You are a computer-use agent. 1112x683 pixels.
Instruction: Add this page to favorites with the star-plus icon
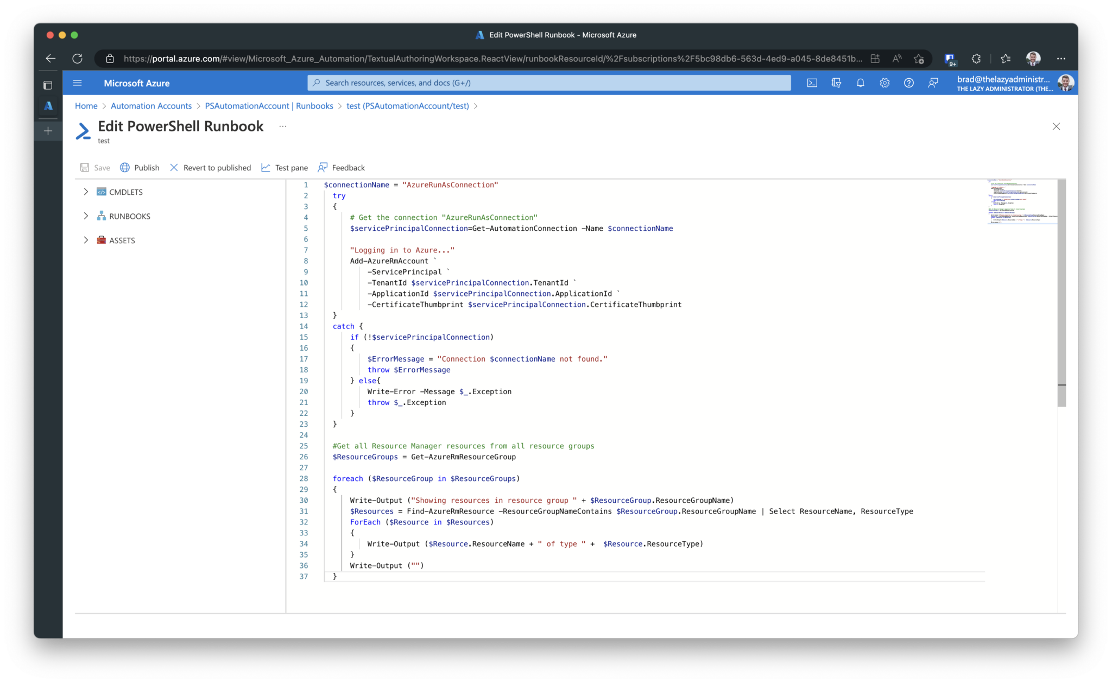point(919,59)
